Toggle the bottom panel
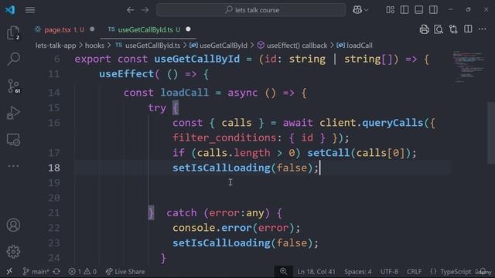 click(x=419, y=10)
